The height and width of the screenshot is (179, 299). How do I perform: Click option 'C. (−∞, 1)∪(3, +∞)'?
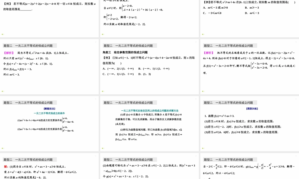point(118,74)
